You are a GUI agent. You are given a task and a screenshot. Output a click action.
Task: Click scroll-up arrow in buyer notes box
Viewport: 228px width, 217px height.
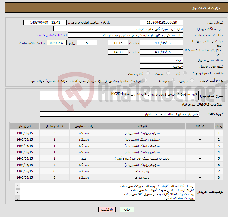tap(18, 186)
